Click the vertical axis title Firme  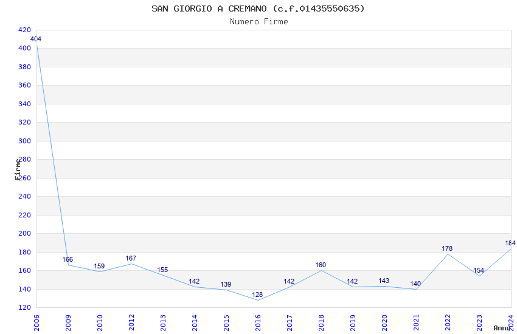click(18, 169)
